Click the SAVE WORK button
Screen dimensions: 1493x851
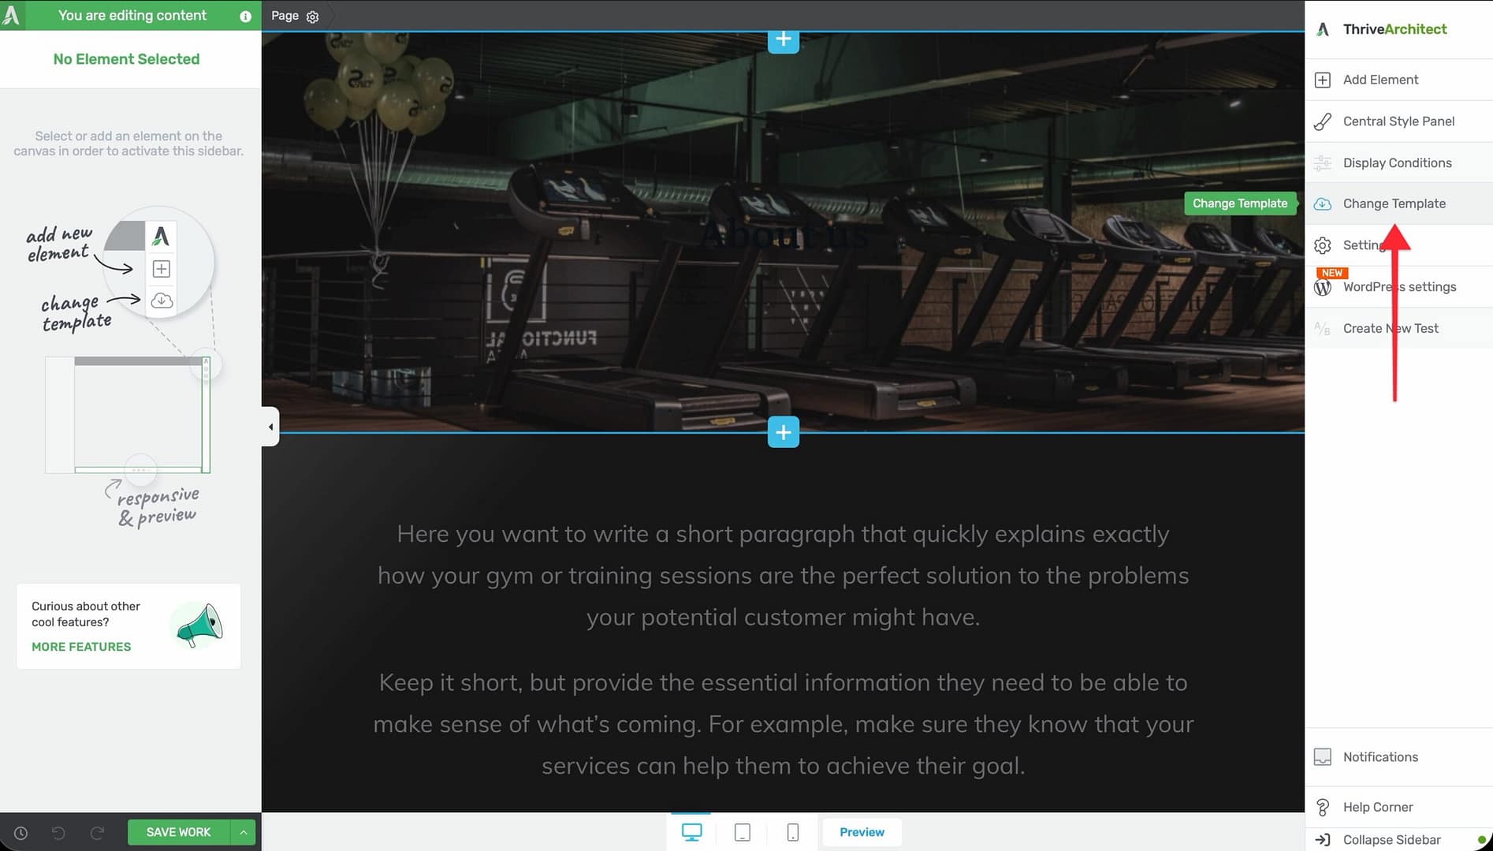tap(178, 832)
